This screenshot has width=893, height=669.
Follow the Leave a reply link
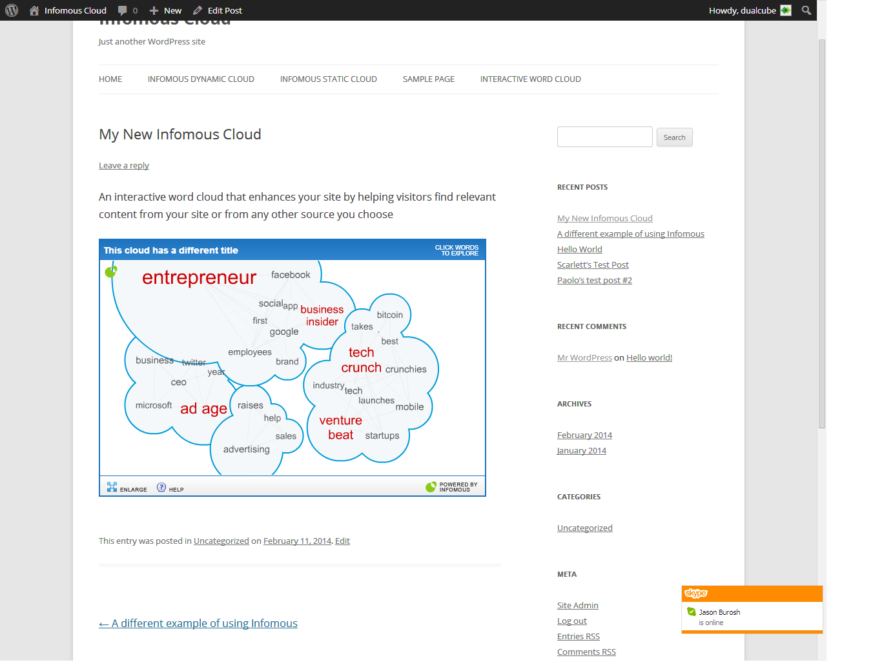(124, 166)
